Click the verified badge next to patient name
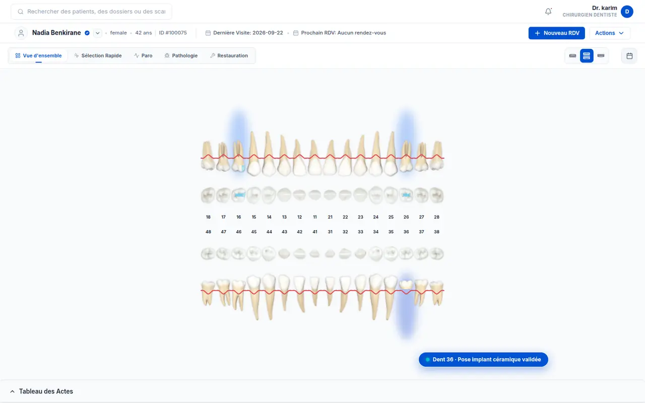This screenshot has width=645, height=403. tap(87, 33)
